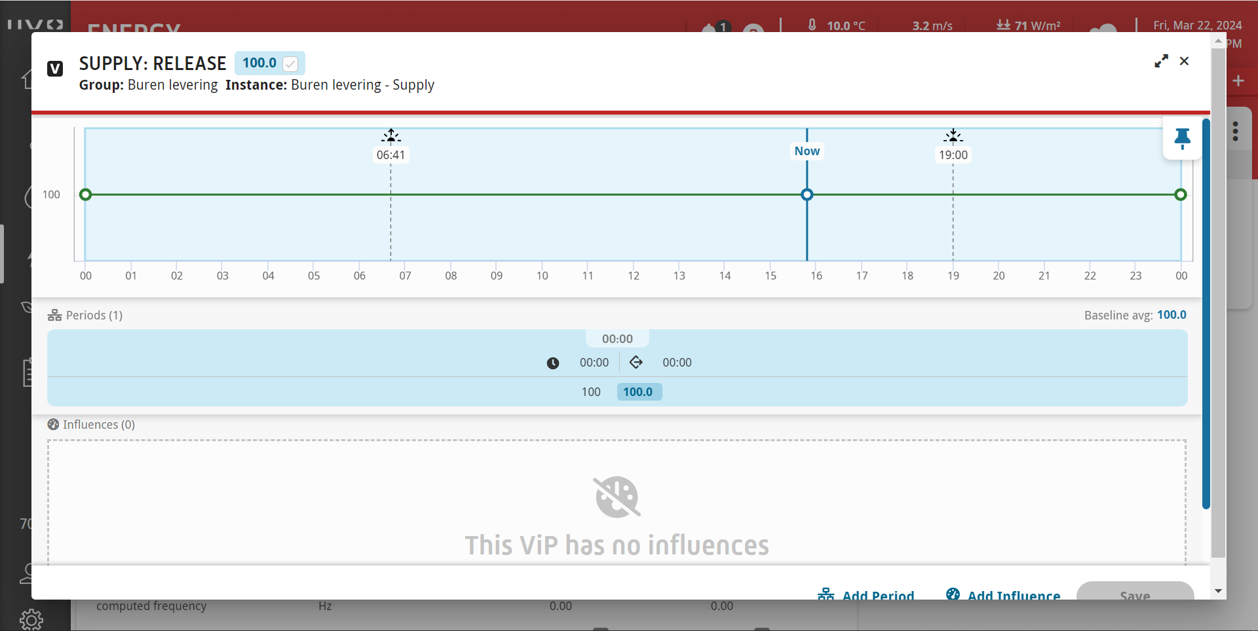Click the Save button
The height and width of the screenshot is (631, 1258).
pyautogui.click(x=1135, y=591)
